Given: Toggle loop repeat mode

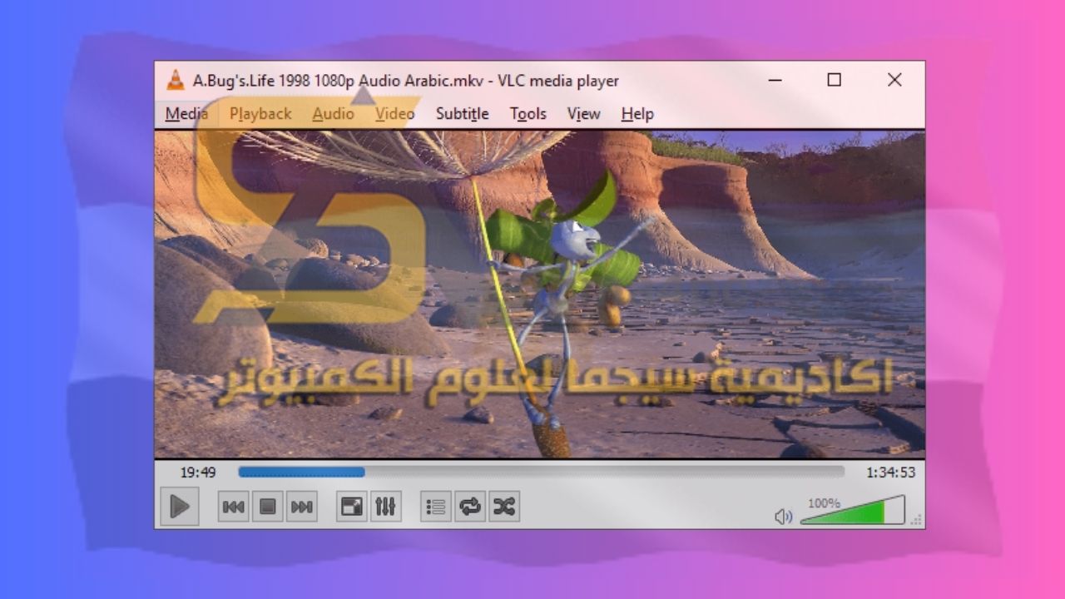Looking at the screenshot, I should click(x=470, y=507).
